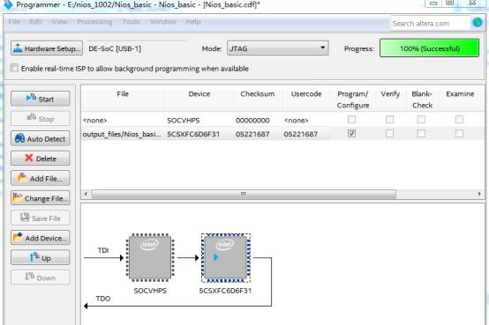This screenshot has height=325, width=489.
Task: Click the globe web search icon
Action: point(478,22)
